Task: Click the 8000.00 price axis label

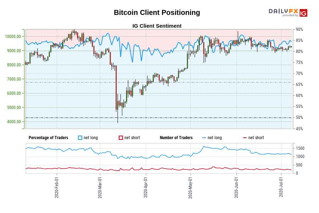Action: tap(14, 65)
